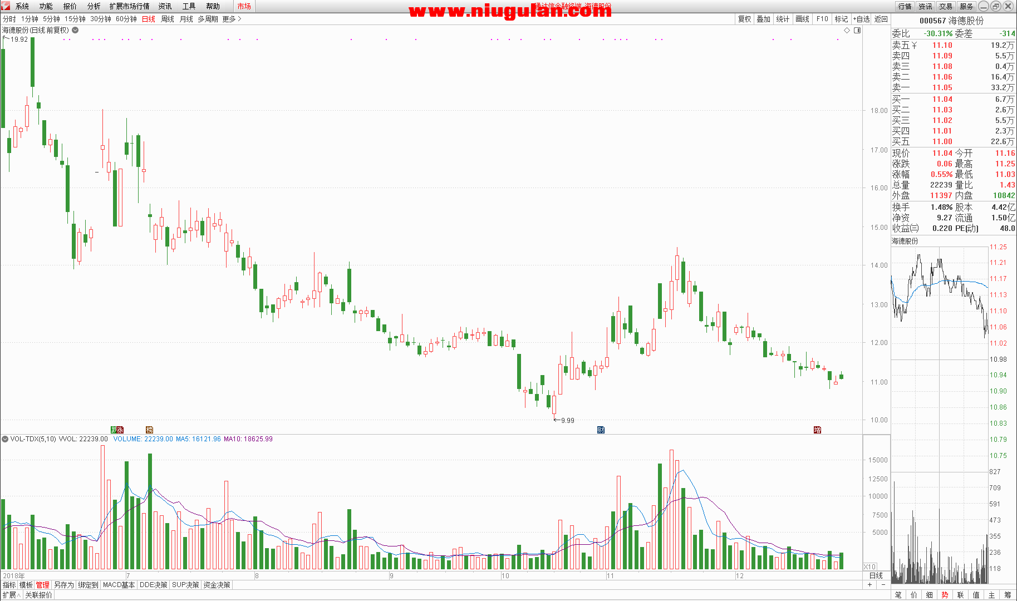Select the 30分钟 period
Screen dimensions: 1017x601
[101, 19]
